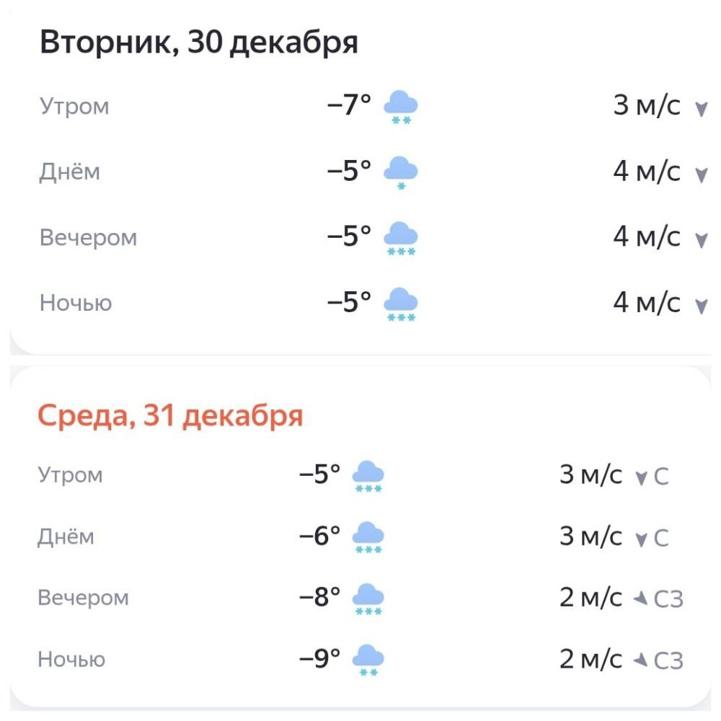Click the snow icon for Wednesday daytime at −6°
This screenshot has width=721, height=721.
tap(368, 537)
